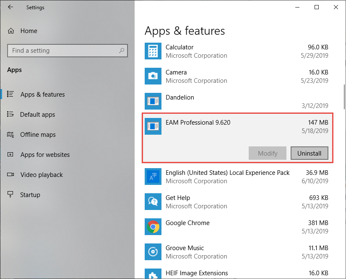Image resolution: width=346 pixels, height=279 pixels.
Task: Click the Groove Music app icon
Action: (x=153, y=252)
